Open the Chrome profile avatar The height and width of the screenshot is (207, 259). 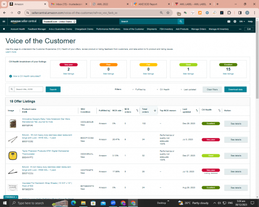click(x=247, y=13)
